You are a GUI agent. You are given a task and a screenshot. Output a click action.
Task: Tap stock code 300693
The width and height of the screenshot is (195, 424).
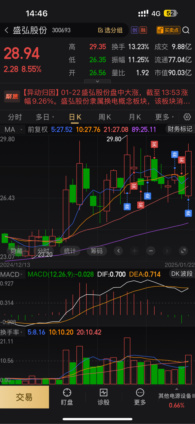coord(61,30)
